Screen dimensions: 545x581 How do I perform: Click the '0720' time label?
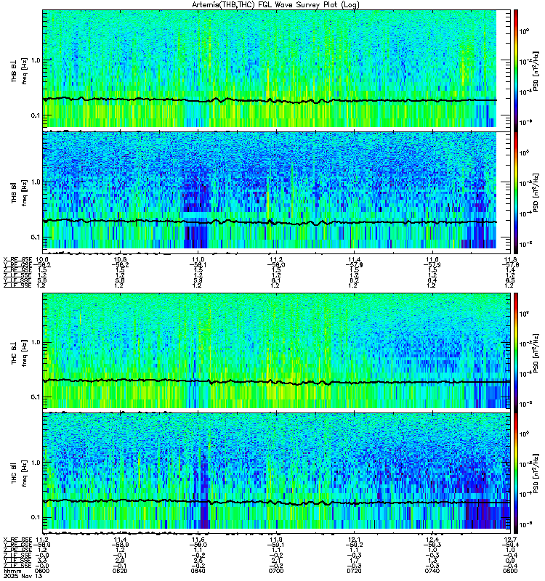tap(354, 571)
